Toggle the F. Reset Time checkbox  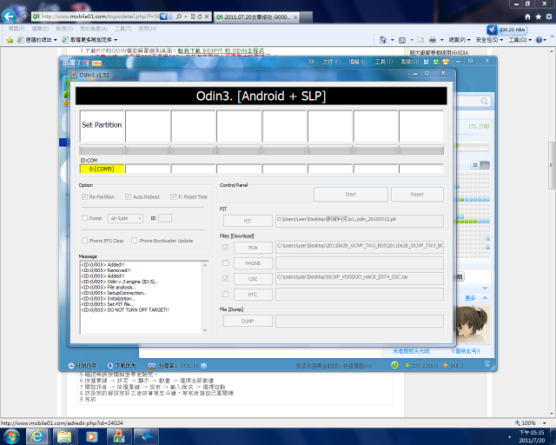174,196
